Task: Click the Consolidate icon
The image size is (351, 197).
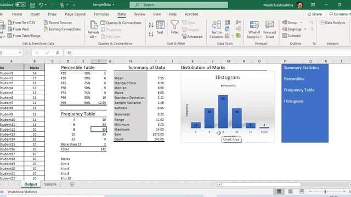Action: click(x=238, y=22)
